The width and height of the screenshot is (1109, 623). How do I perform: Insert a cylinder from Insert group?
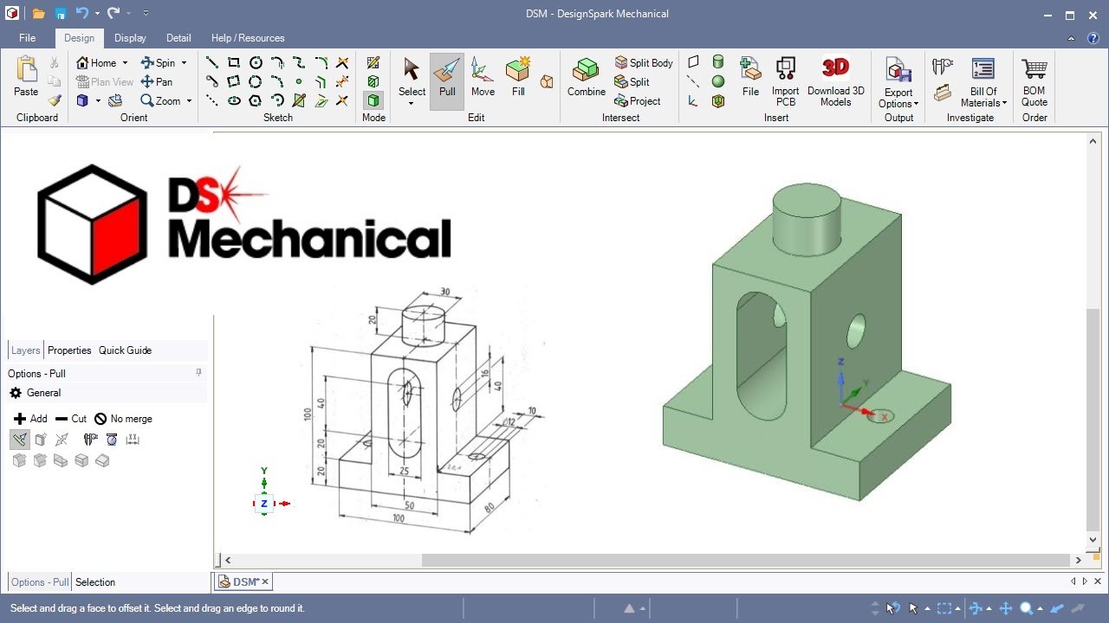pos(717,62)
